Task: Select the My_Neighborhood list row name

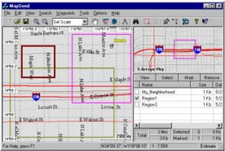Action: coord(158,92)
